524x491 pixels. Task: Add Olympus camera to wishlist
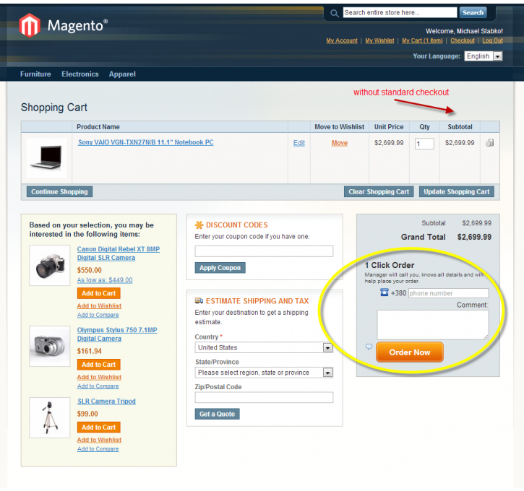point(99,377)
